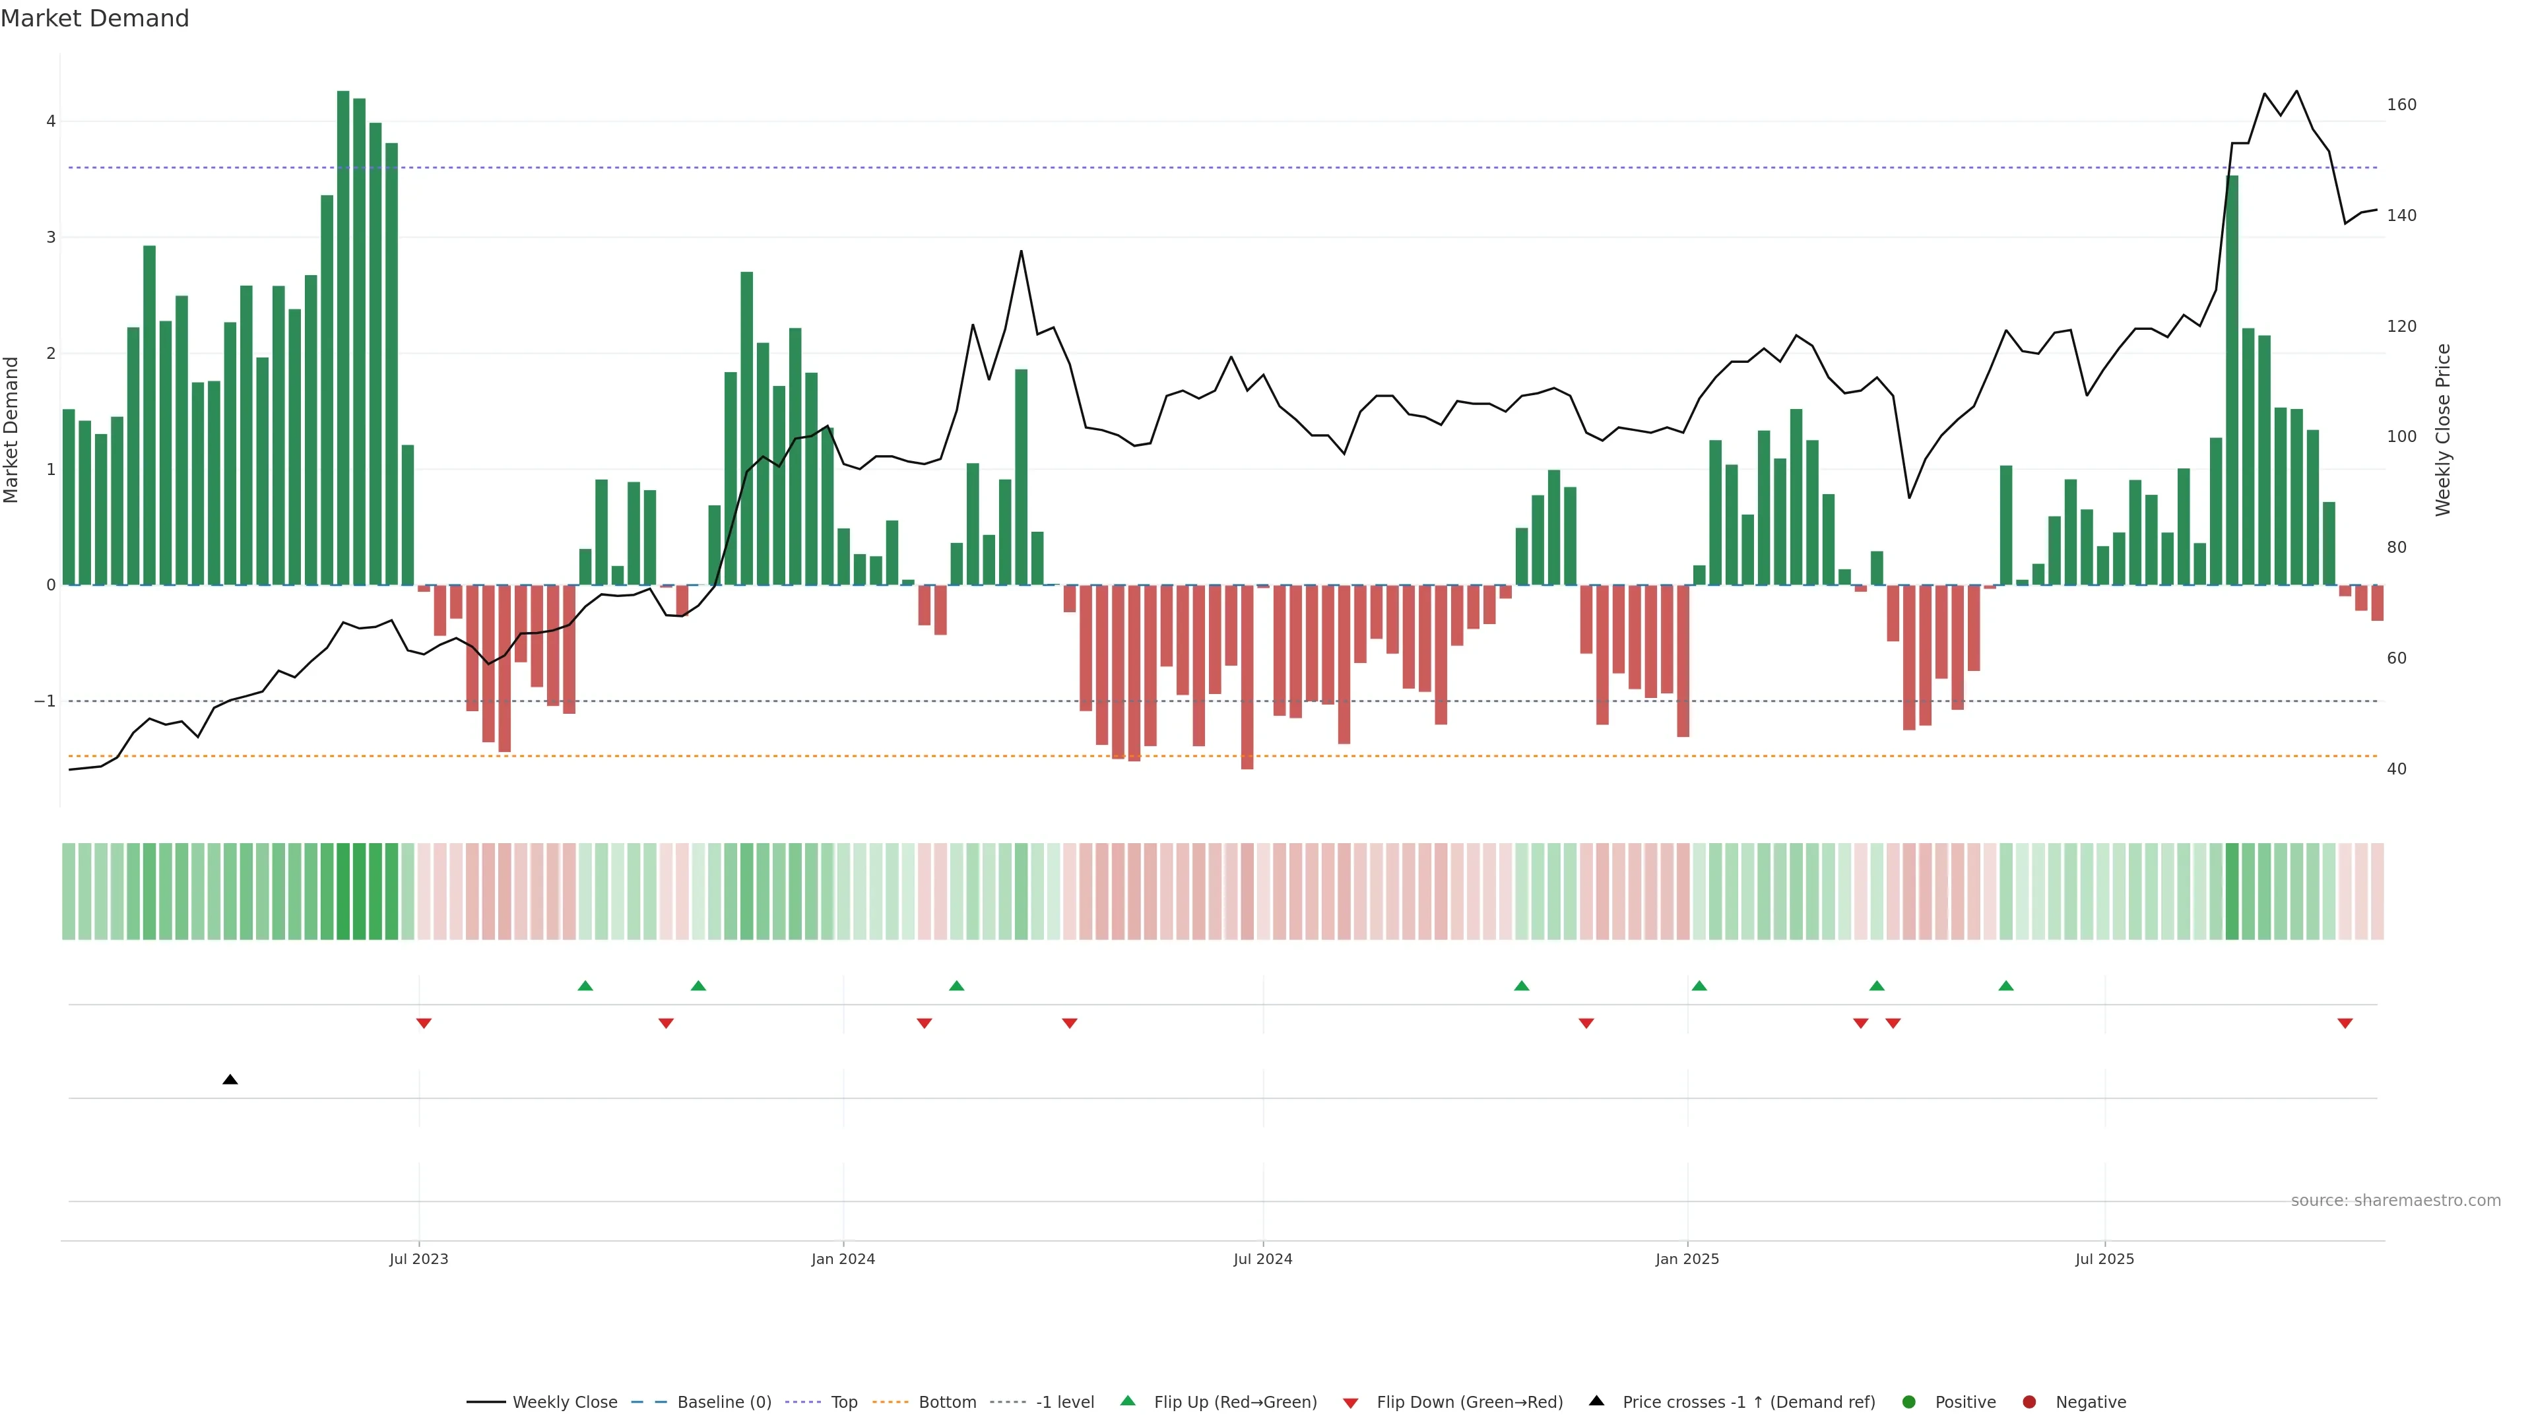Toggle the Top dotted line legend entry

tap(843, 1403)
